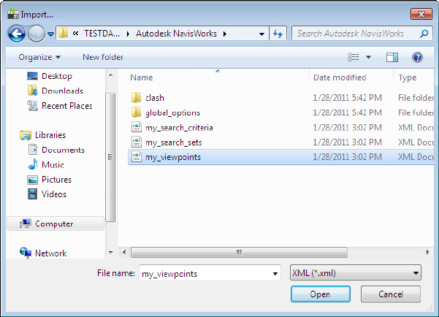Viewport: 439px width, 317px height.
Task: Click navigation pane scroll up arrow
Action: pyautogui.click(x=110, y=75)
